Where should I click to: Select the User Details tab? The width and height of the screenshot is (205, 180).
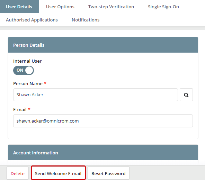click(x=19, y=7)
